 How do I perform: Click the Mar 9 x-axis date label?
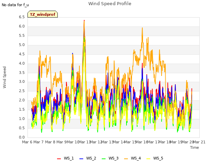tap(62, 142)
